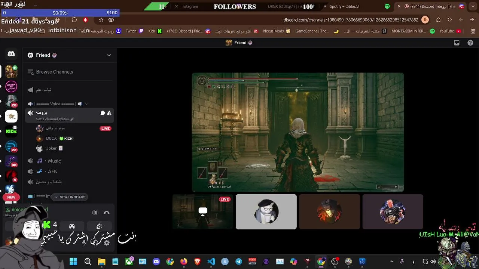479x269 pixels.
Task: Select the red demon avatar participant tile
Action: point(329,211)
